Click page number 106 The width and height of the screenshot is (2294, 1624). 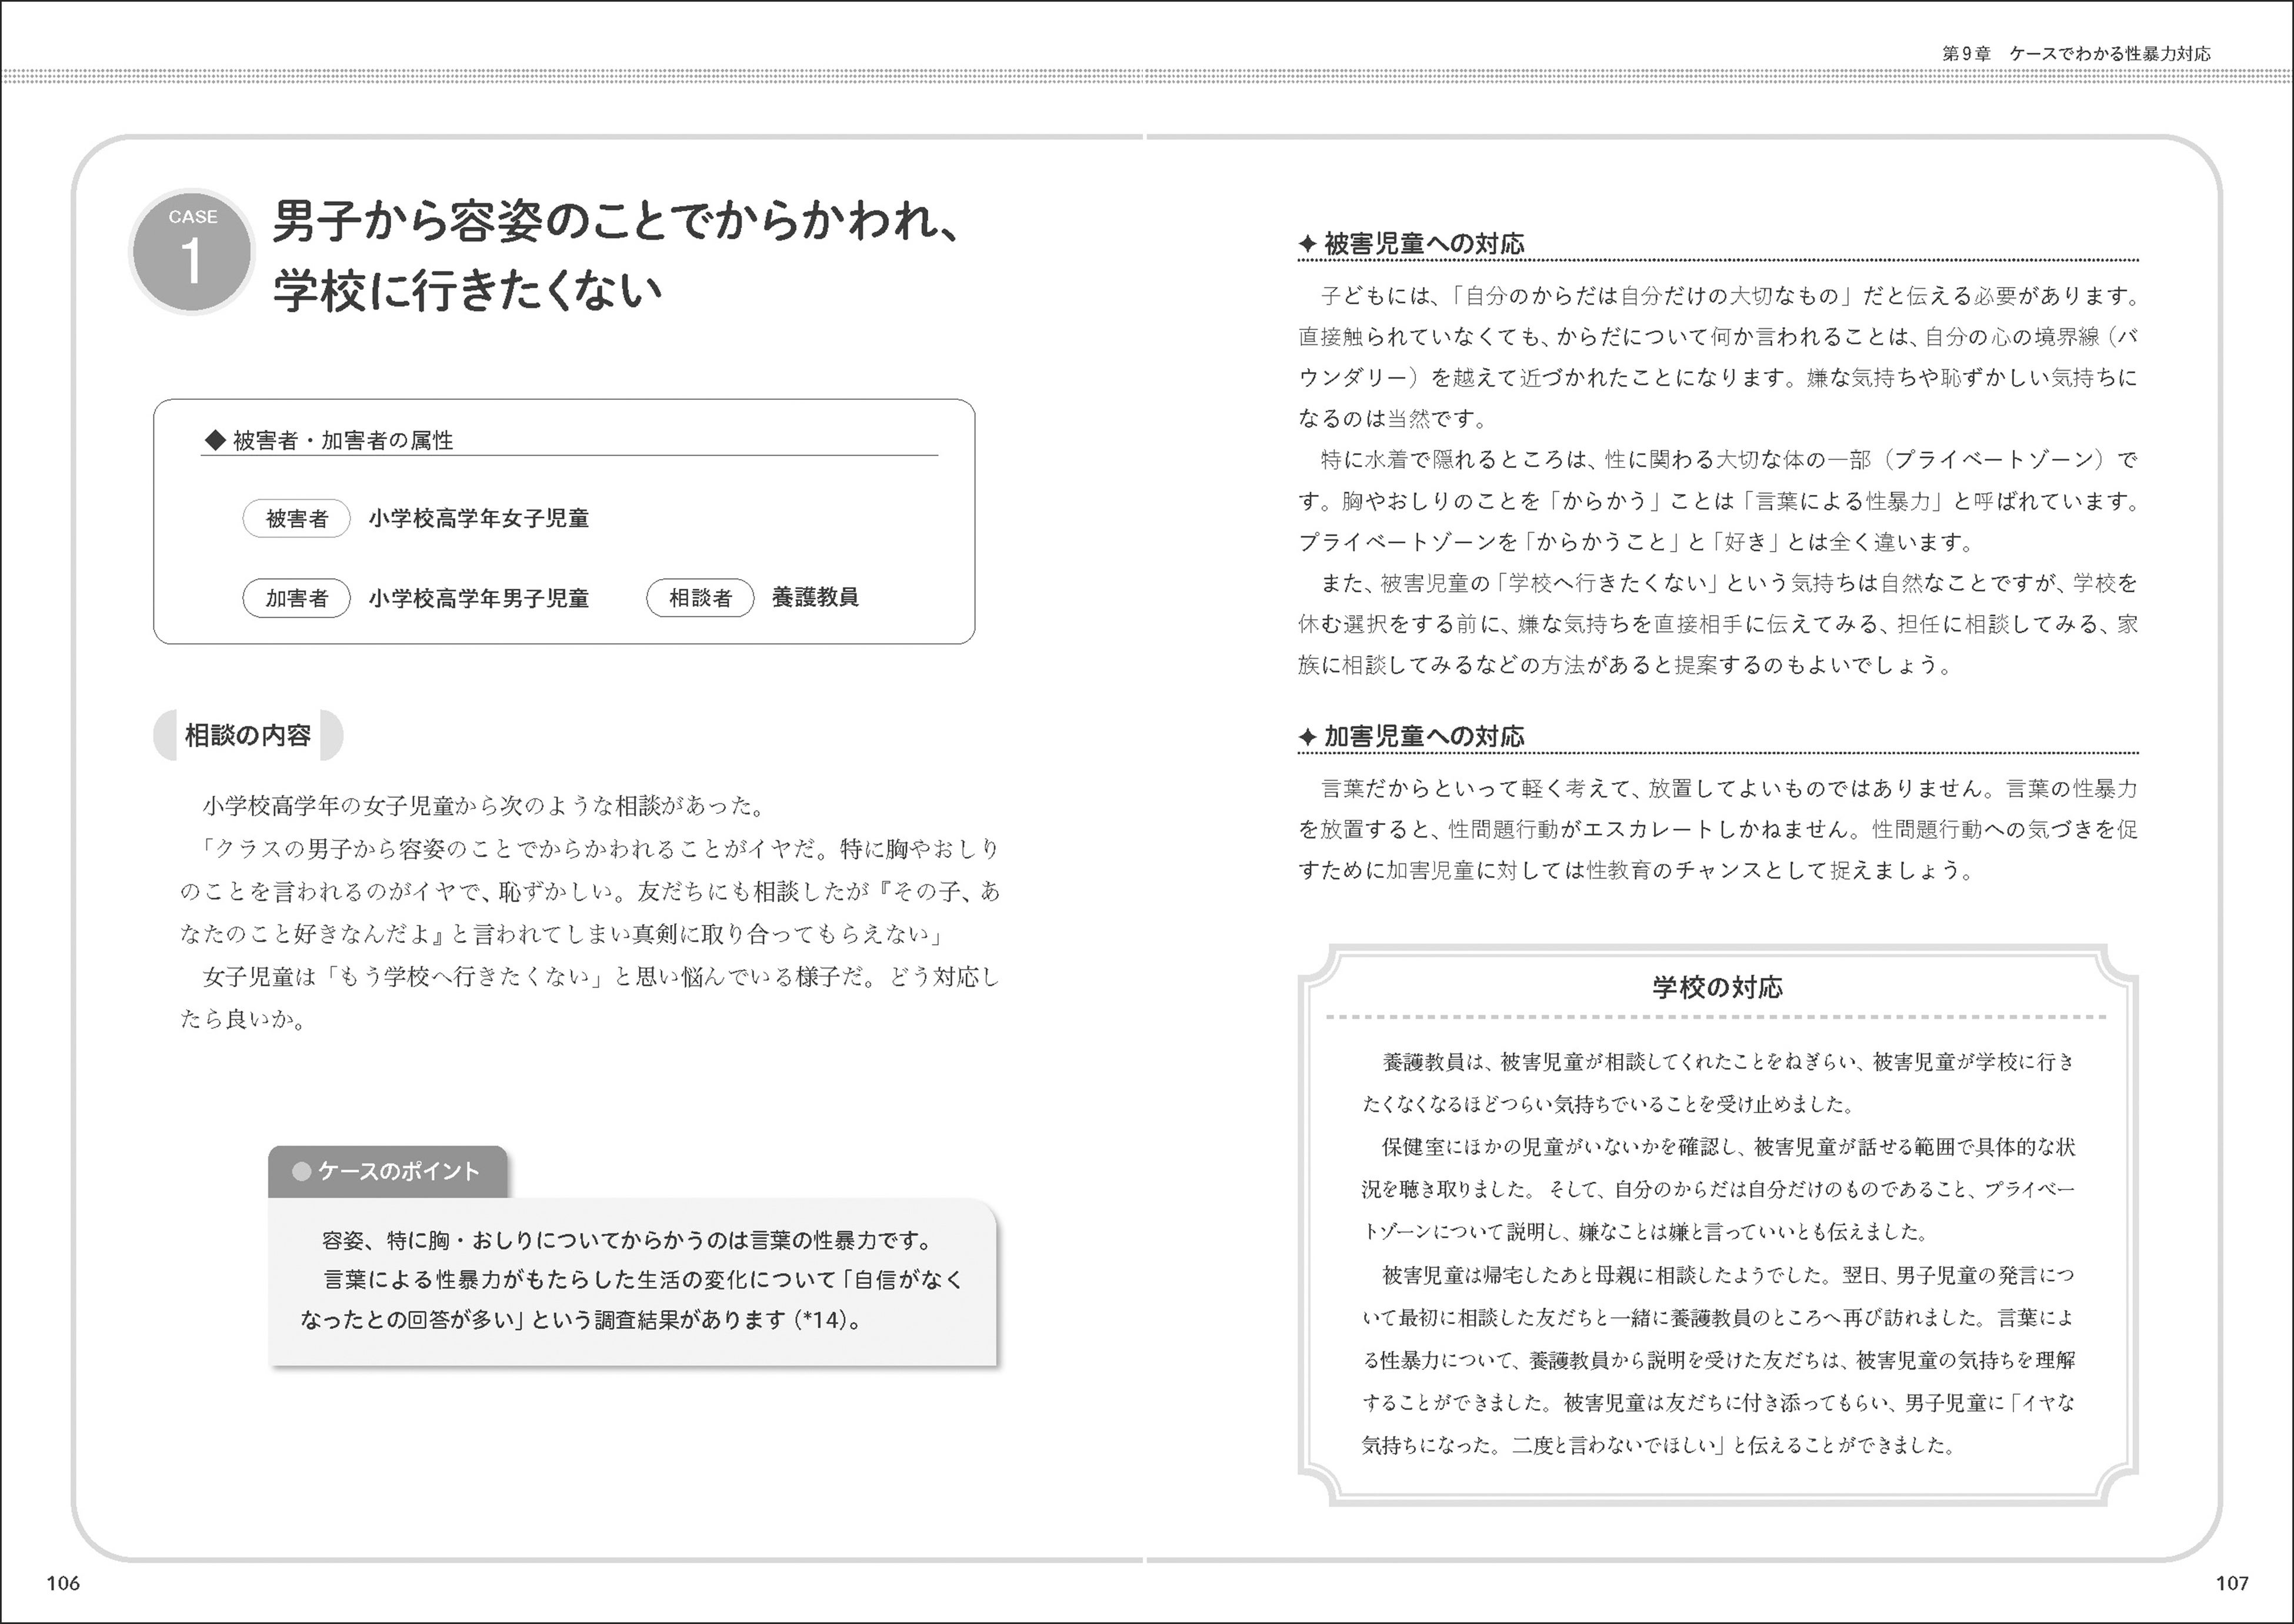(x=63, y=1583)
